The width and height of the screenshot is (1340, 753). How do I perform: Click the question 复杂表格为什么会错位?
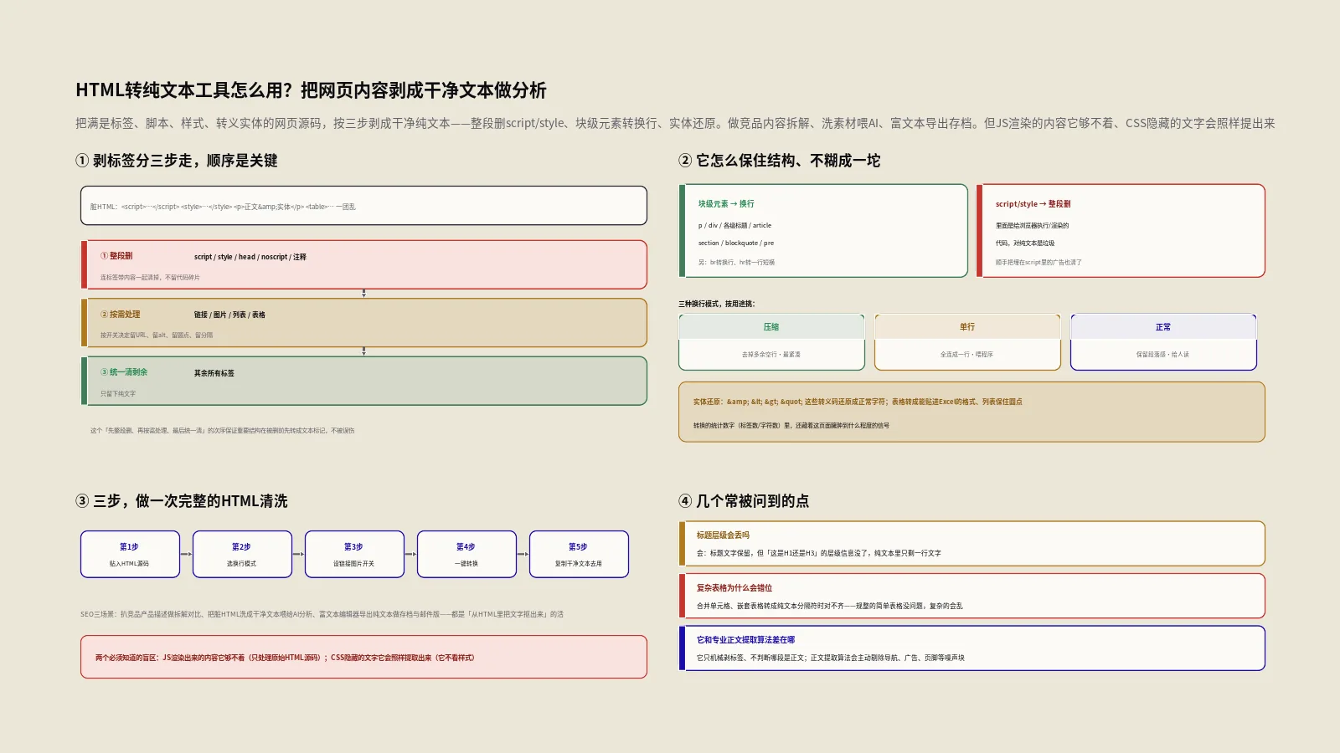tap(734, 588)
